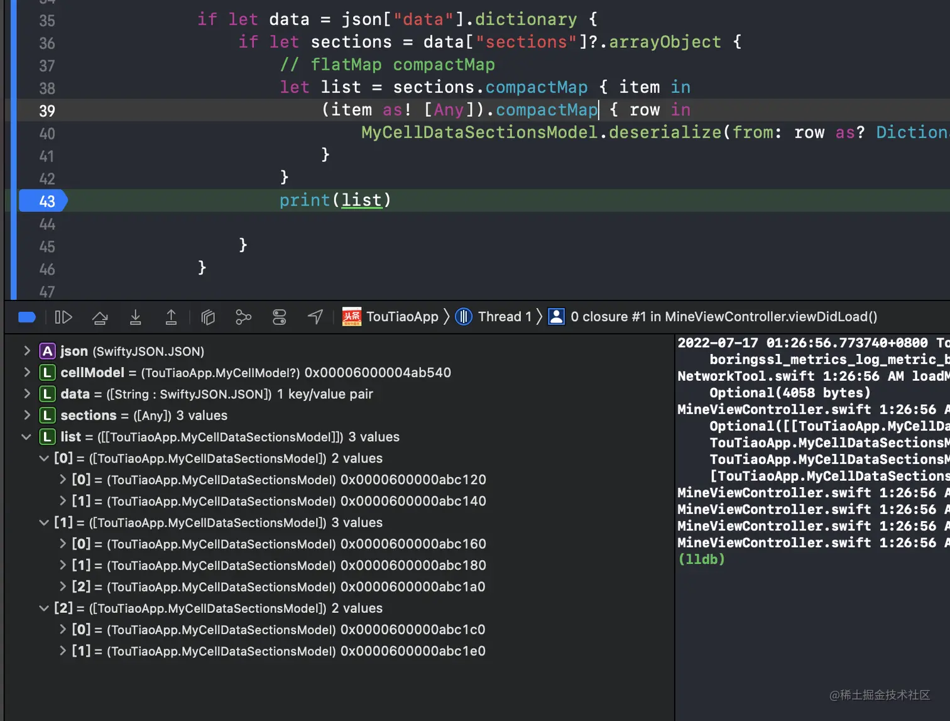This screenshot has height=721, width=950.
Task: Click the '2022-07-17 01:26:56' console timestamp line
Action: point(814,343)
